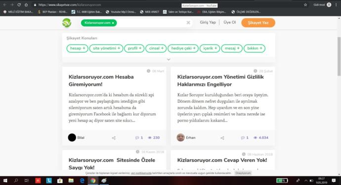
Task: Expand more complaint topics chevron
Action: (169, 59)
